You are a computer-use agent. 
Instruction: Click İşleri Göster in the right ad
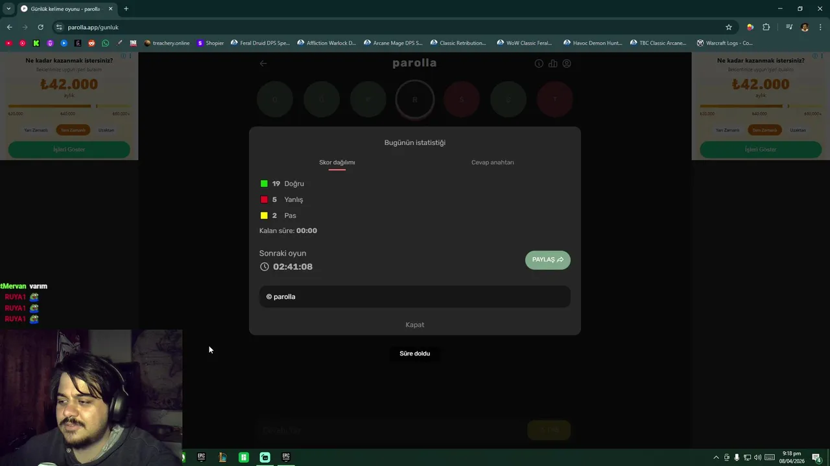761,150
